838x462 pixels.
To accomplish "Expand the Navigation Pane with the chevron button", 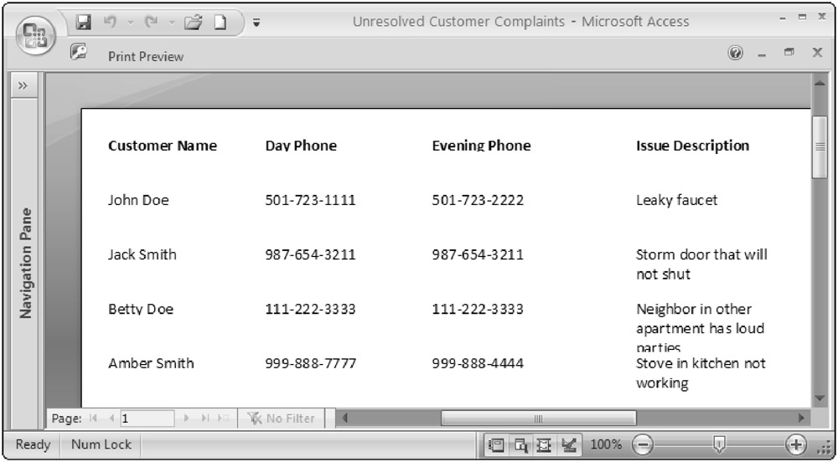I will (24, 86).
